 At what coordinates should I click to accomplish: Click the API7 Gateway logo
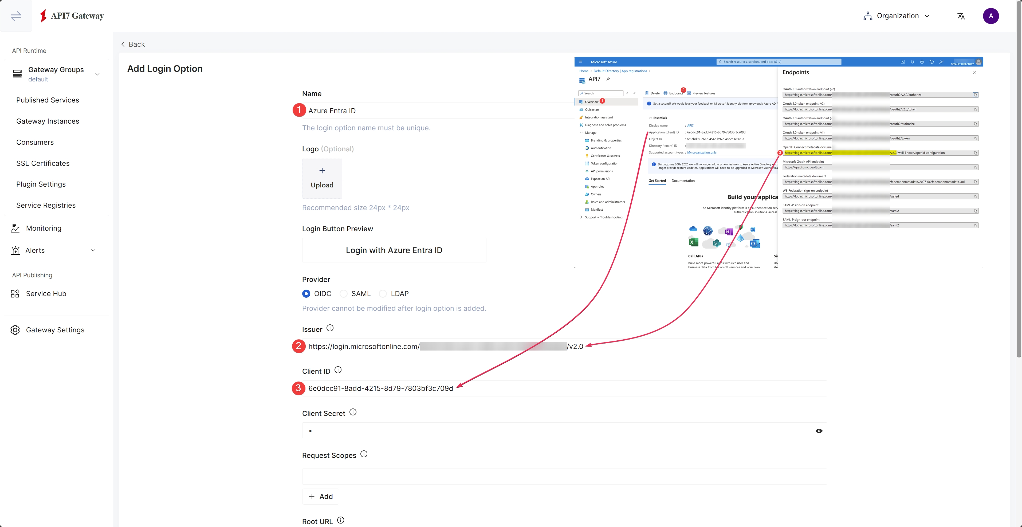(72, 16)
